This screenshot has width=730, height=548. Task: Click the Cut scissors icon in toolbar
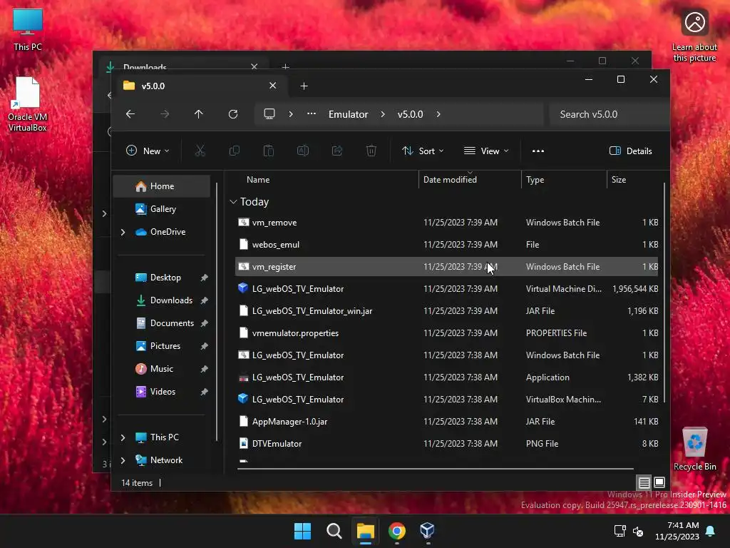pos(200,151)
